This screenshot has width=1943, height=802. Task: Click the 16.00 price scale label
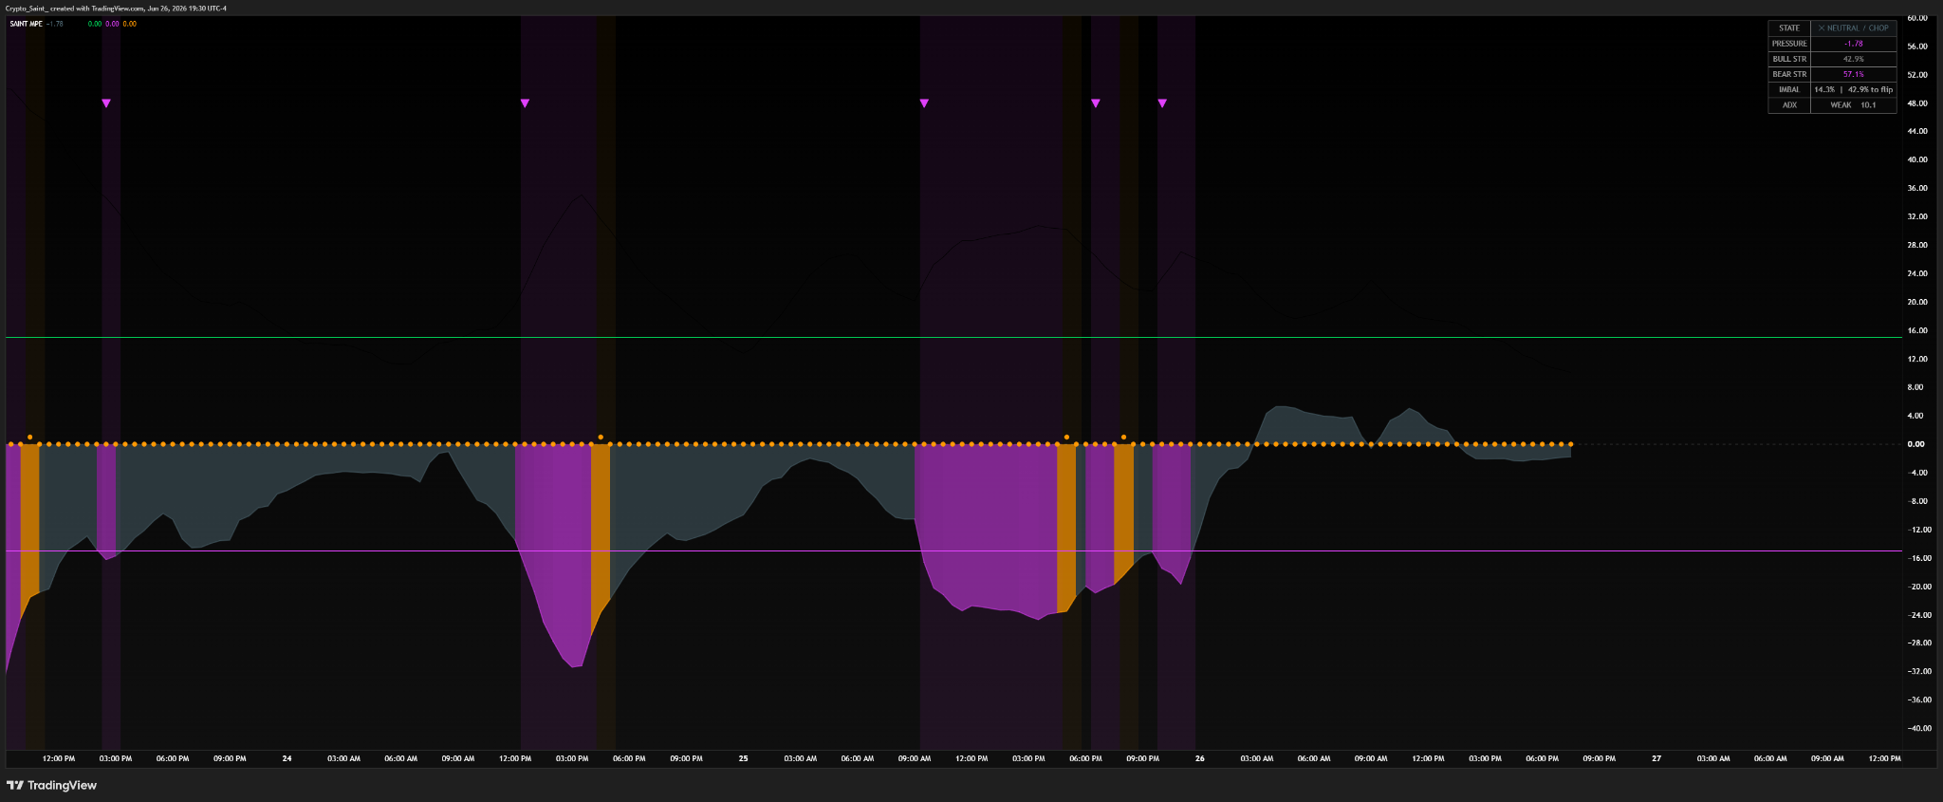[x=1916, y=330]
